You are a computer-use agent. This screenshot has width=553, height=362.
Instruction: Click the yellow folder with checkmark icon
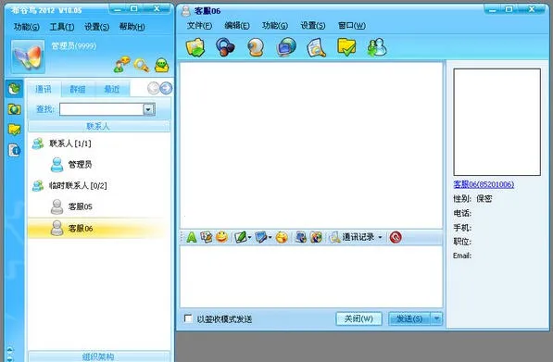[346, 47]
